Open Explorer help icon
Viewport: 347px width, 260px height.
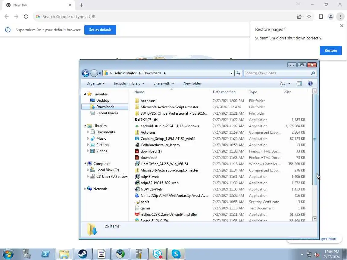click(x=310, y=83)
